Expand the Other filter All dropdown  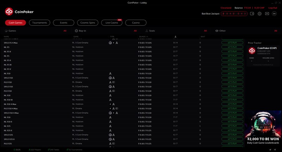[276, 31]
